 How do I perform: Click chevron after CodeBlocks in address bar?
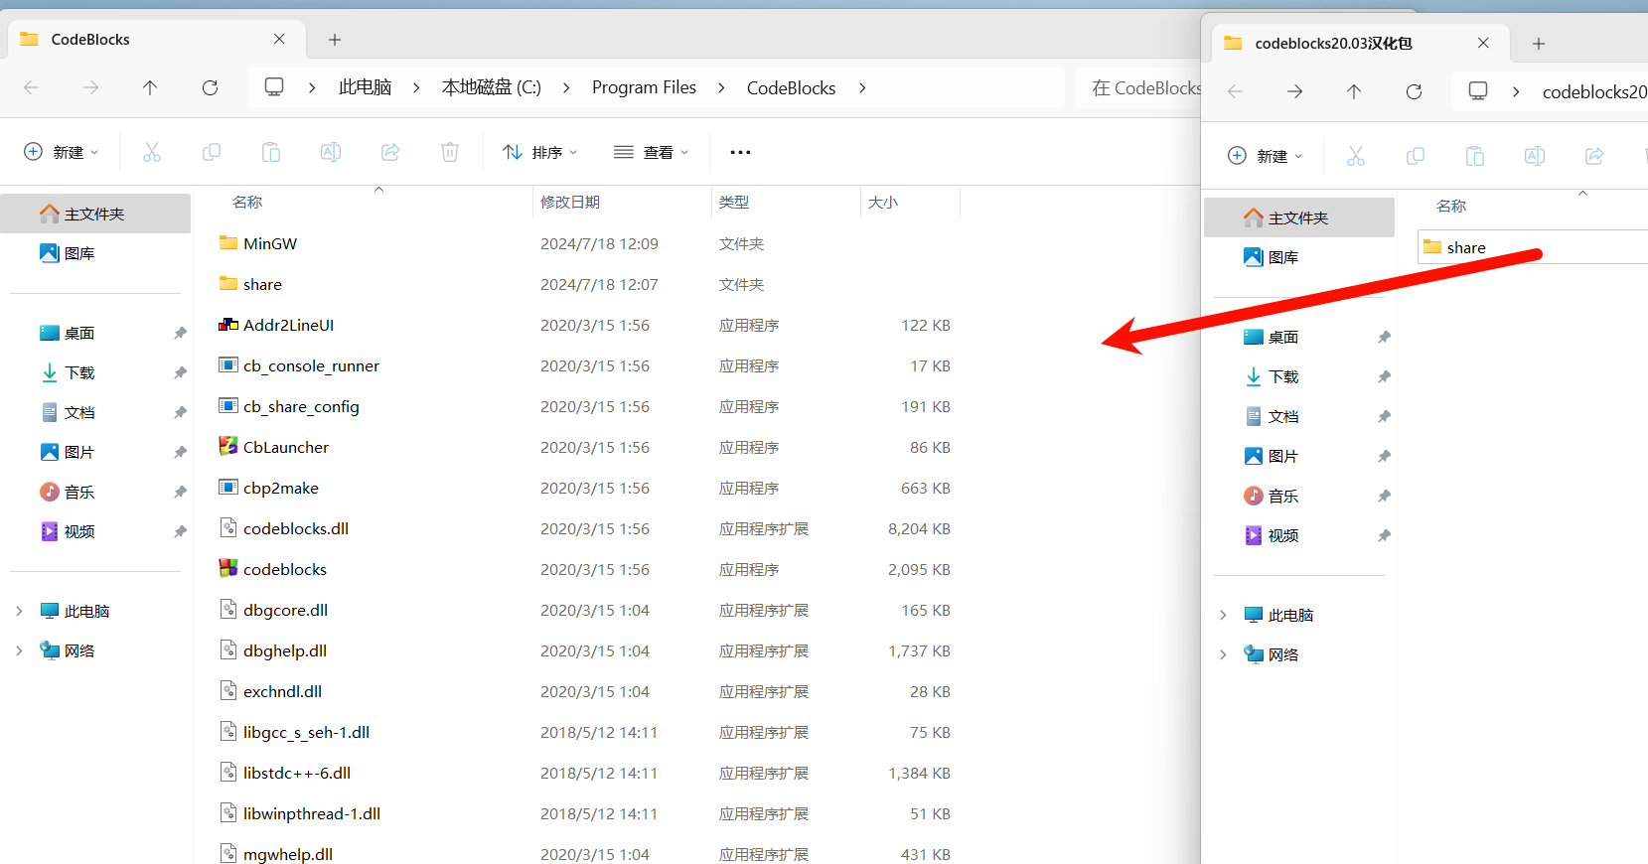click(x=862, y=87)
